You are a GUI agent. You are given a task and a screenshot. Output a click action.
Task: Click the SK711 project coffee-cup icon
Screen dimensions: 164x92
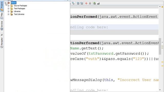(x=8, y=3)
